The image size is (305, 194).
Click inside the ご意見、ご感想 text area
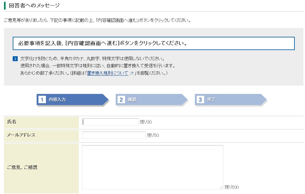point(152,167)
